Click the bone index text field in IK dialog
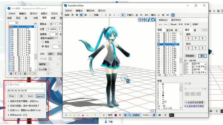This screenshot has height=125, width=223. 26,91
